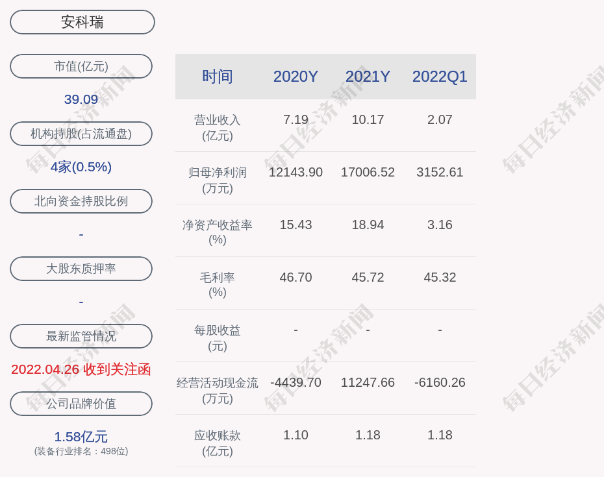The width and height of the screenshot is (604, 477).
Task: Click gross margin value 45.72
Action: (x=368, y=277)
